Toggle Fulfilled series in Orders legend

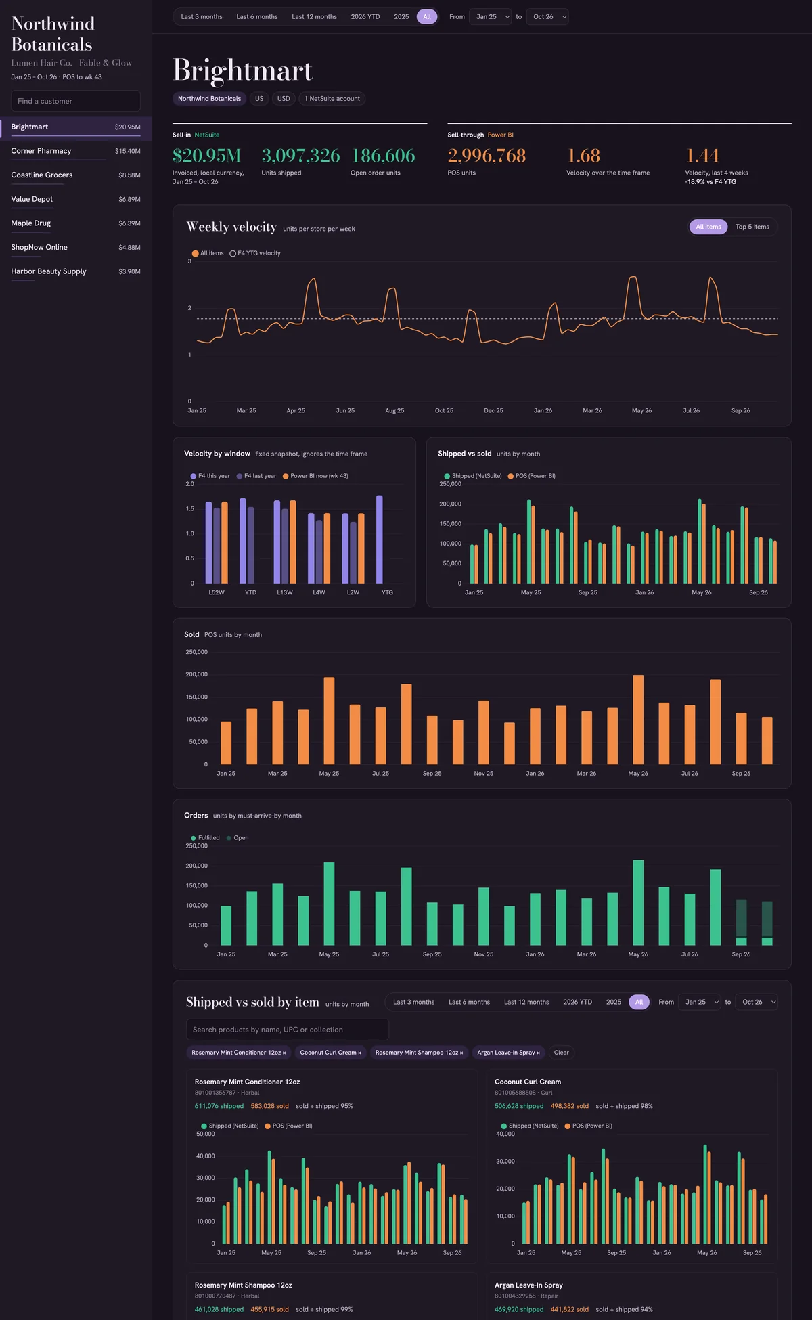205,838
